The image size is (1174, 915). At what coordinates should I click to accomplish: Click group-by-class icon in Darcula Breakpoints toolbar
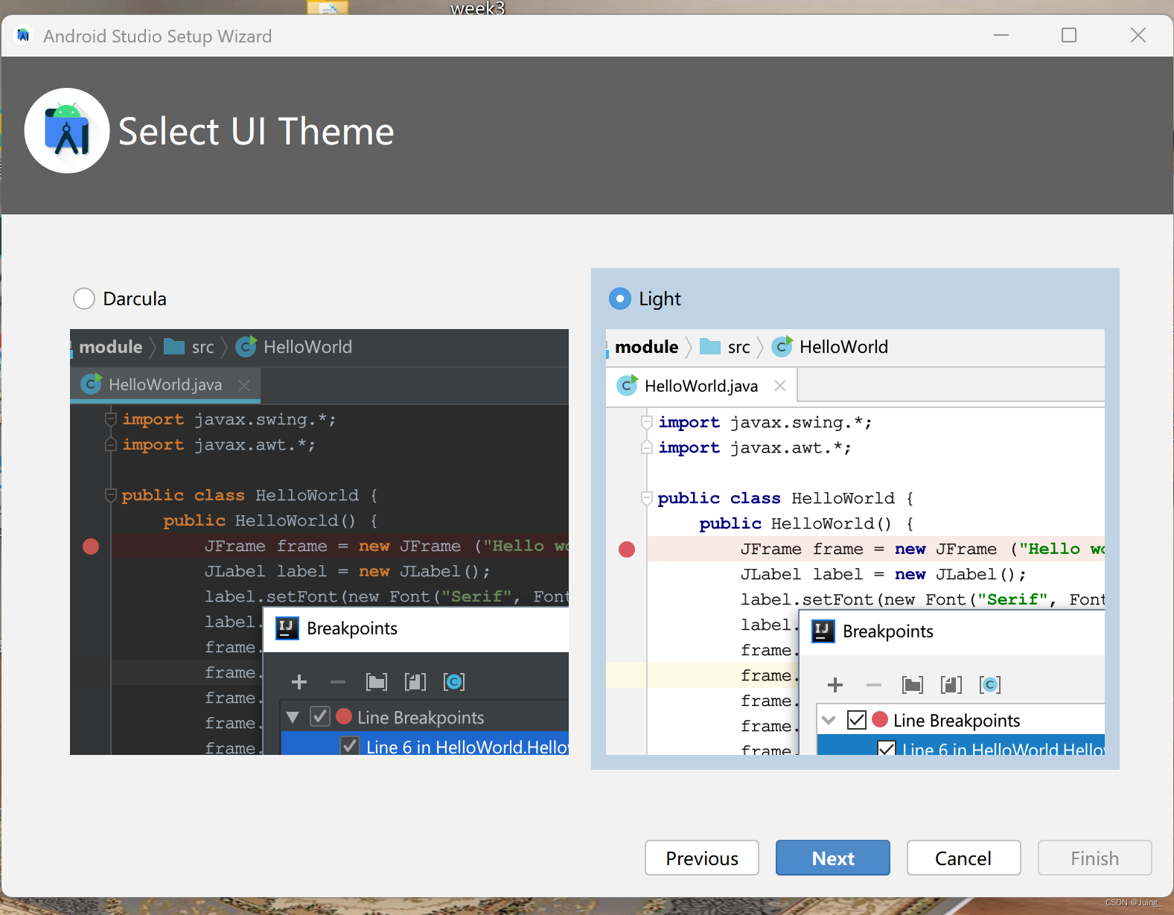454,682
